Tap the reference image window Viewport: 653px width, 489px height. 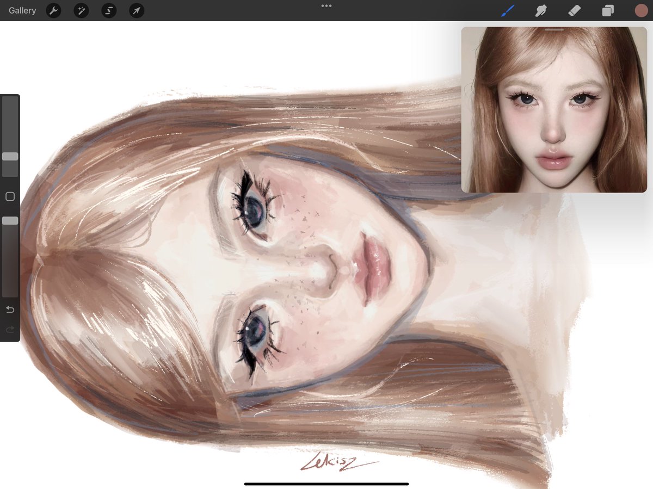tap(554, 110)
